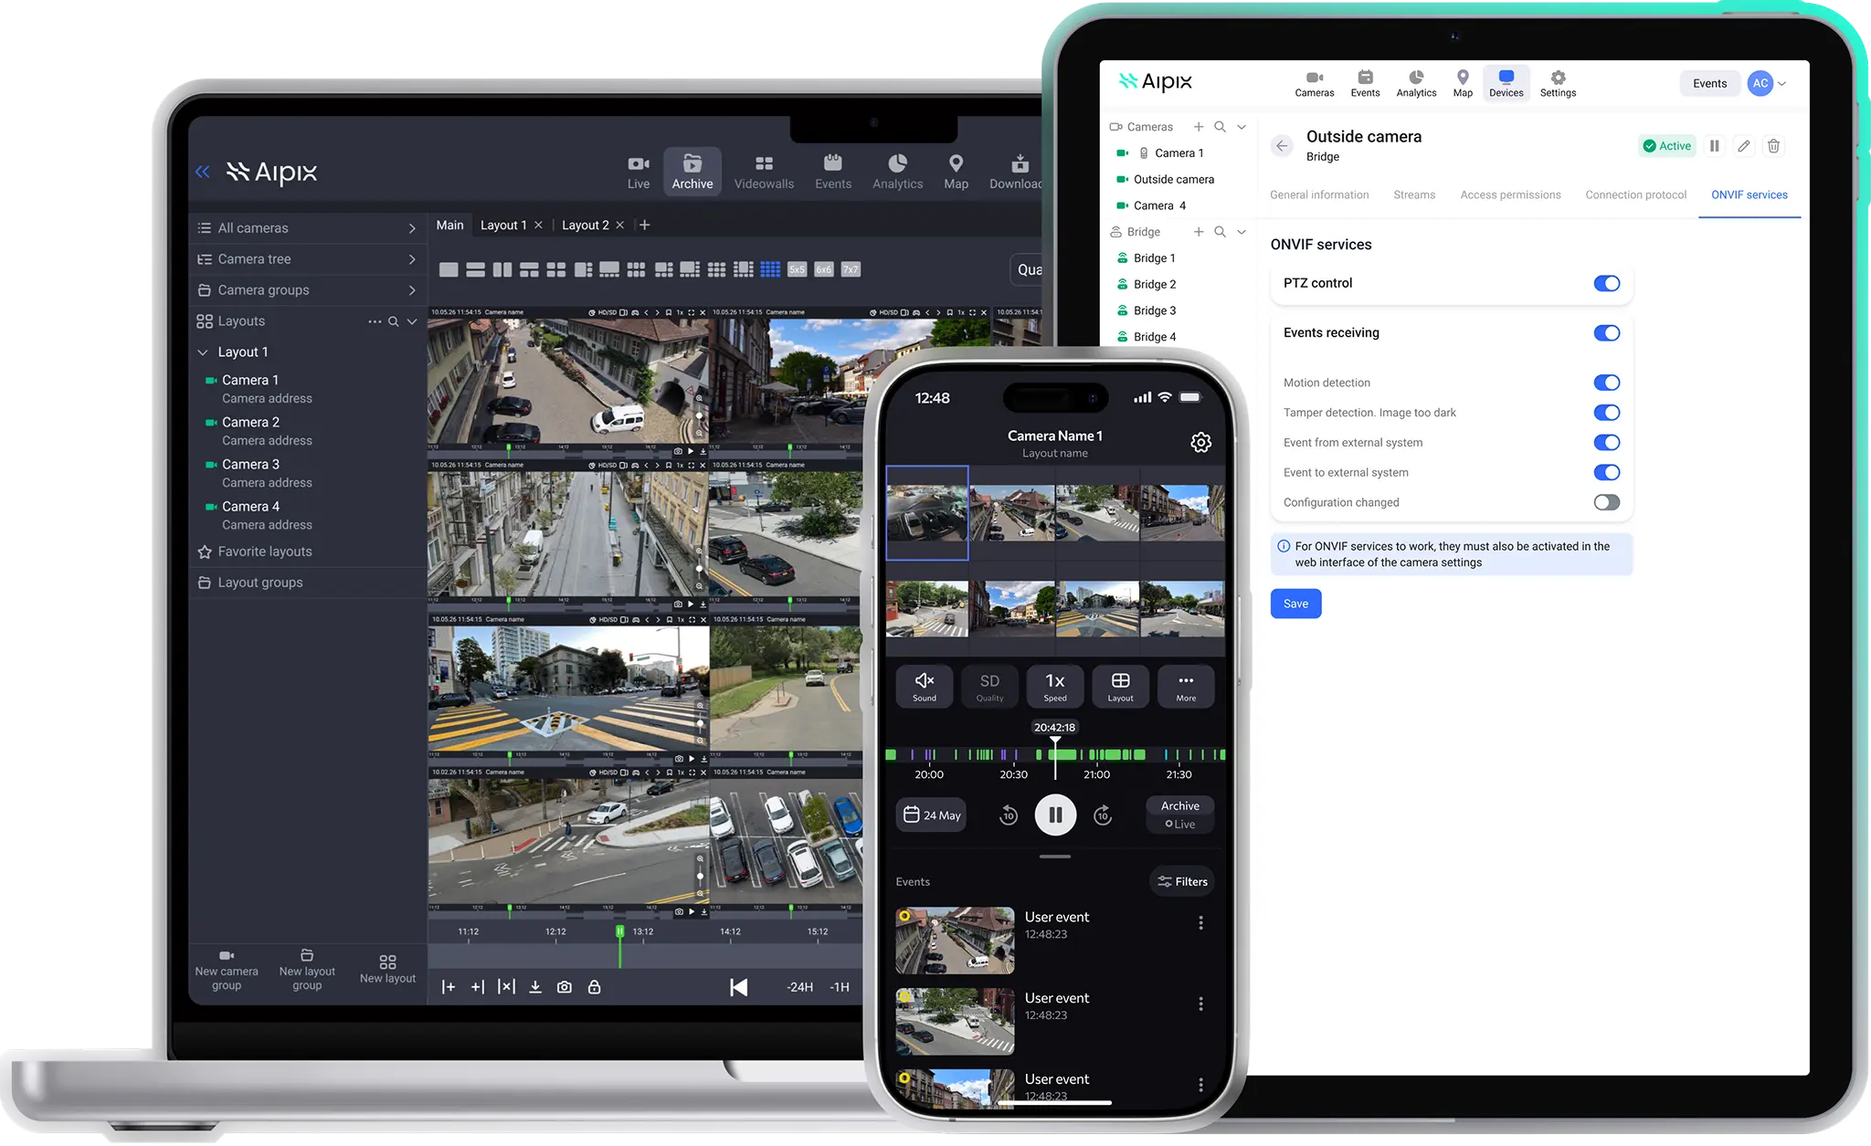Click download icon in laptop archive toolbar
The width and height of the screenshot is (1871, 1146).
535,987
